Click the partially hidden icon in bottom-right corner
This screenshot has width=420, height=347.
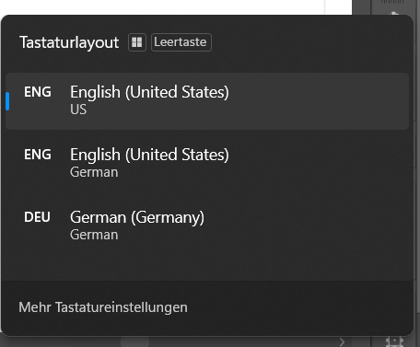point(394,341)
